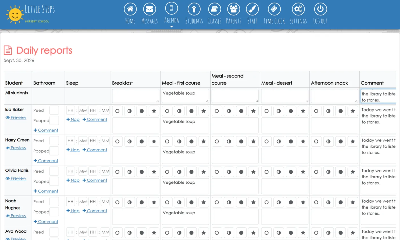Click the Little Steps sun logo
The width and height of the screenshot is (400, 240).
pos(15,14)
